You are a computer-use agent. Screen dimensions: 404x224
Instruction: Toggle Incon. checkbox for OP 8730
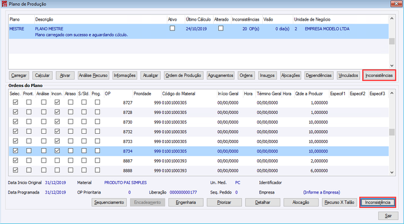click(57, 121)
